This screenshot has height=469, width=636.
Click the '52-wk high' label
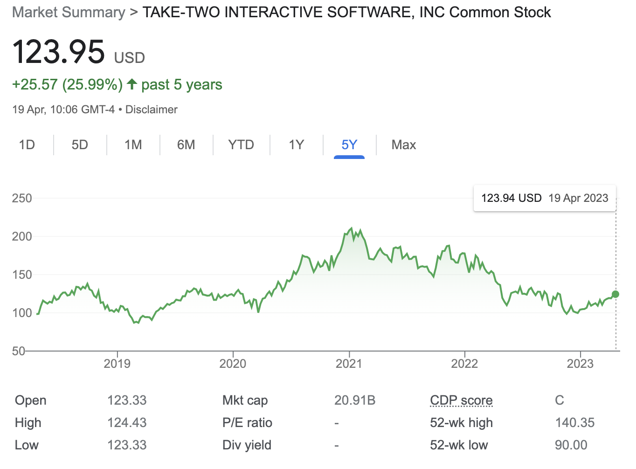click(461, 423)
